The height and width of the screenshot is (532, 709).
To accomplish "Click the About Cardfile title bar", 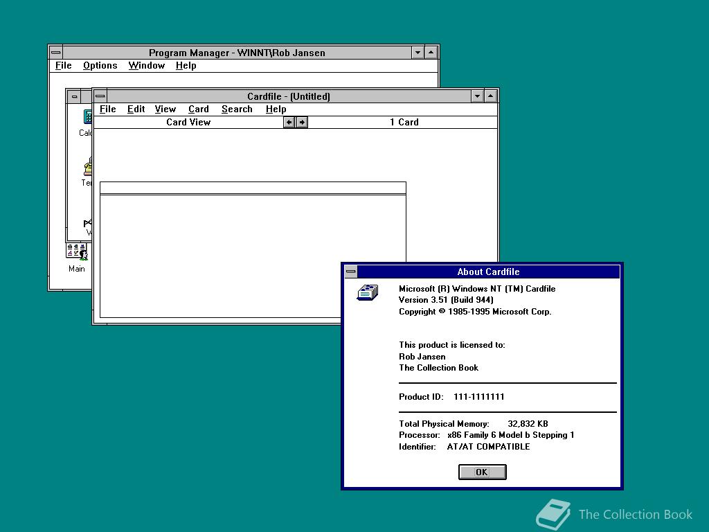I will click(488, 272).
